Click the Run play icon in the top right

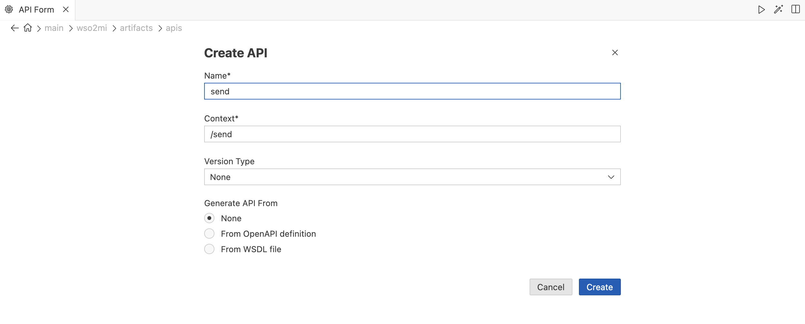[x=761, y=10]
